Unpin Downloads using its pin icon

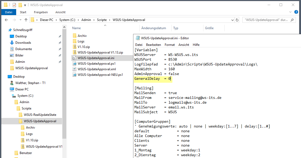click(60, 43)
